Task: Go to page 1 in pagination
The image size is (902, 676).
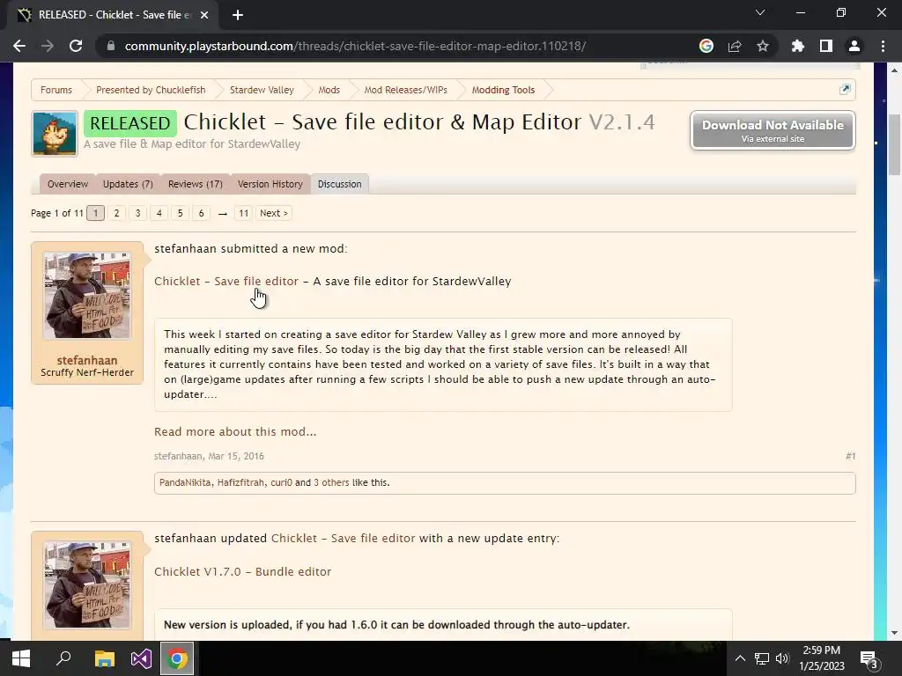Action: (x=95, y=213)
